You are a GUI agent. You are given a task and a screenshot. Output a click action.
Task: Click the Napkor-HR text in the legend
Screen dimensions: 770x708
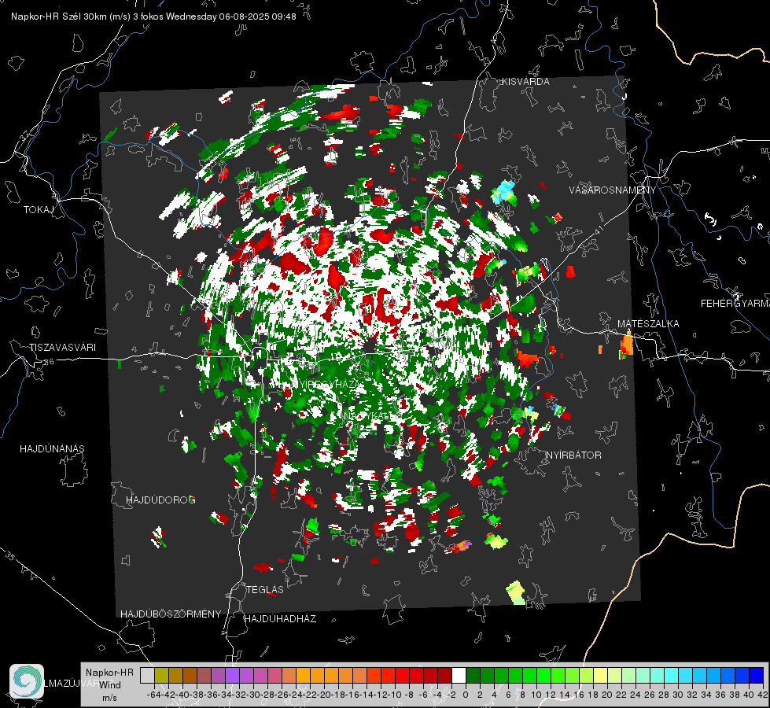109,672
